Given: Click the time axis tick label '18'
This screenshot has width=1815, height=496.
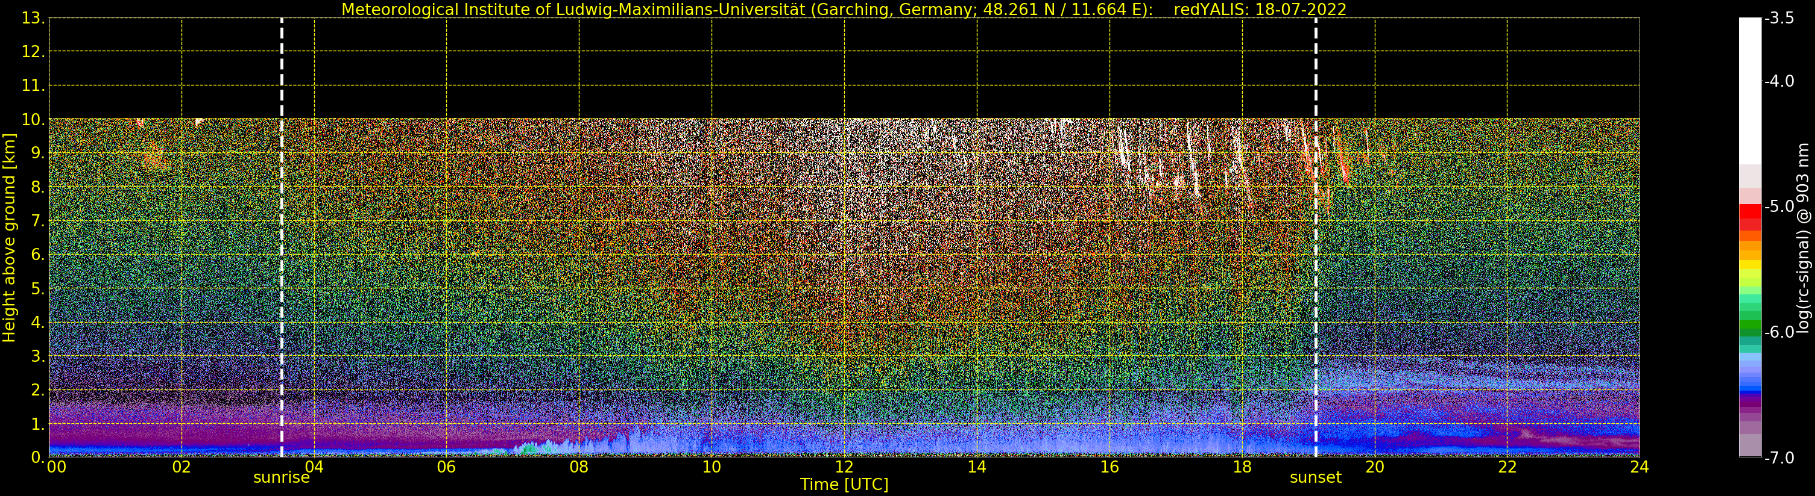Looking at the screenshot, I should pyautogui.click(x=1242, y=467).
